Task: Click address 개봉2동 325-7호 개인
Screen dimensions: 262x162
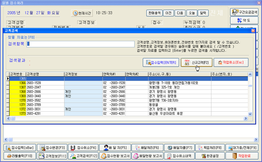Action: 180,87
